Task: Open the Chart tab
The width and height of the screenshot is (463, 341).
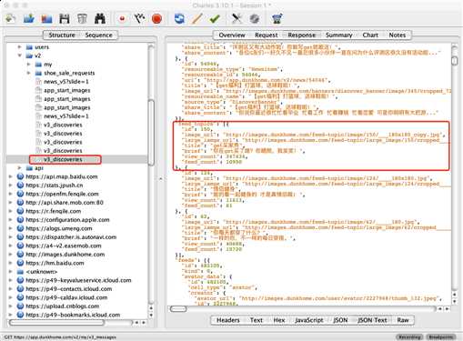Action: (x=370, y=35)
